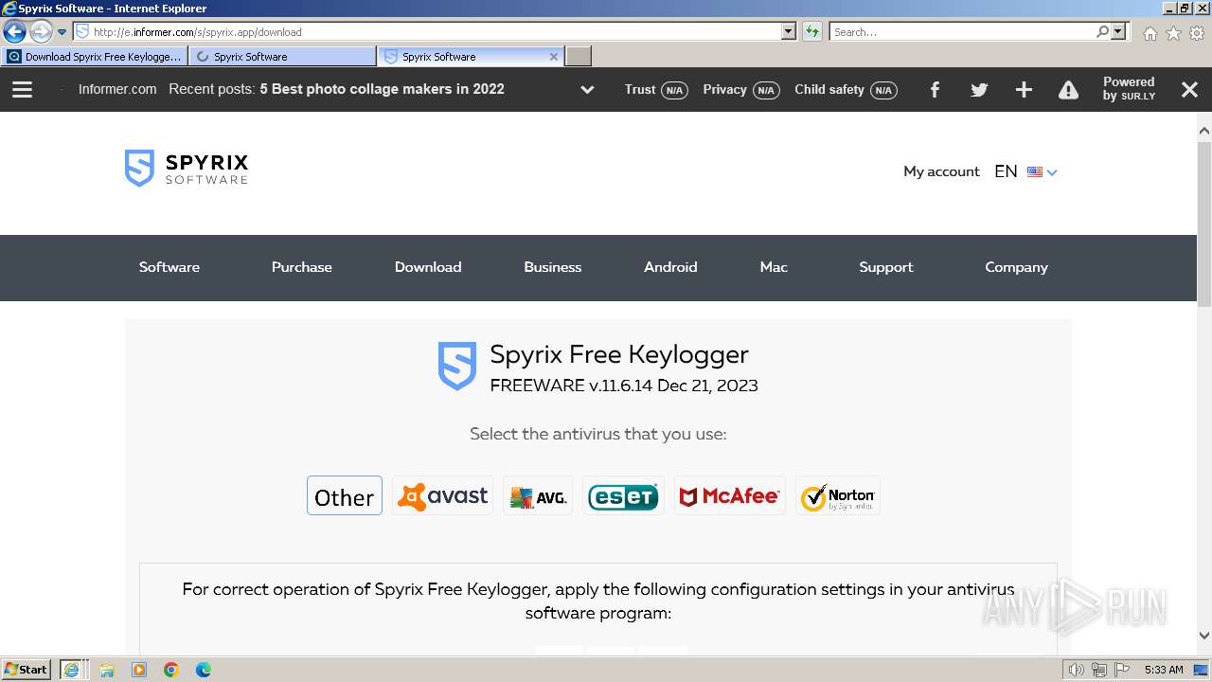This screenshot has width=1212, height=682.
Task: Select the AVG antivirus logo
Action: (538, 495)
